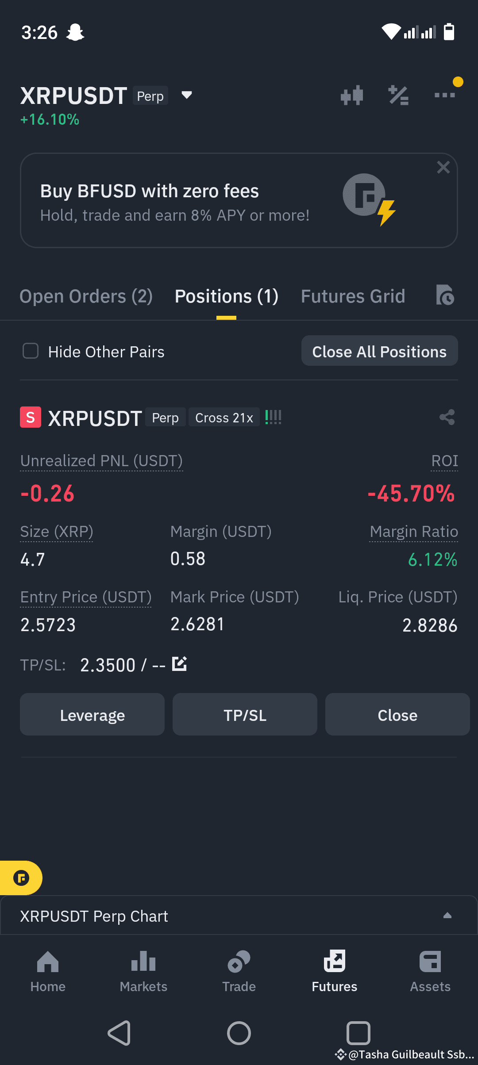Edit TP/SL with the pencil icon

pyautogui.click(x=179, y=664)
